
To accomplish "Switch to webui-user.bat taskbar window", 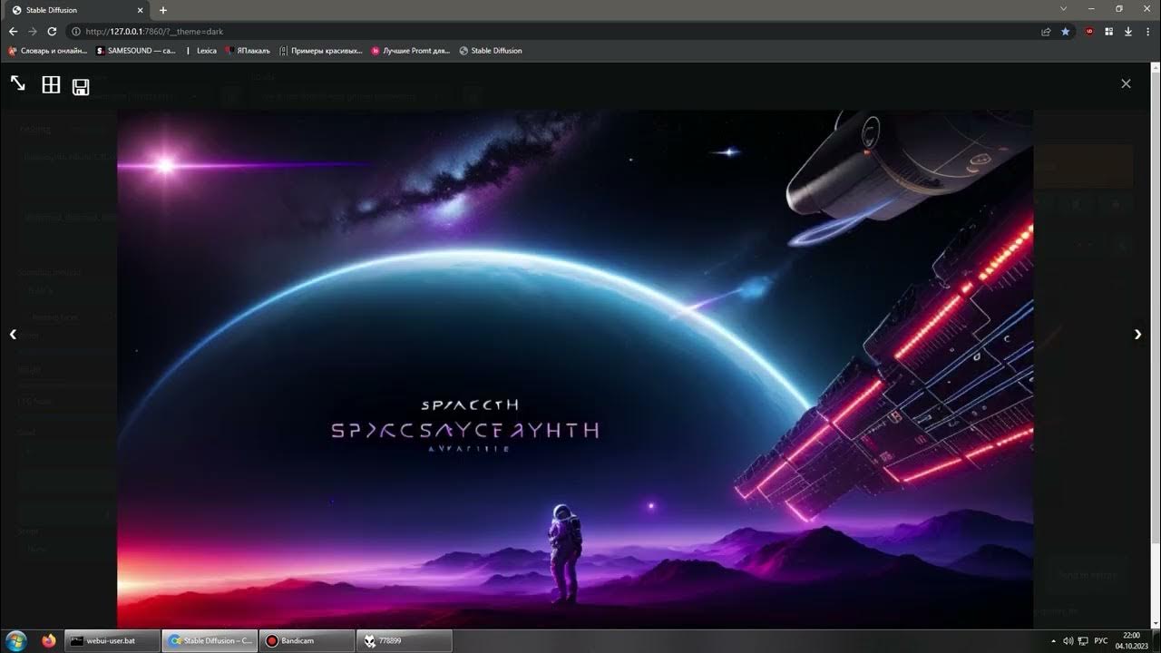I will click(112, 641).
